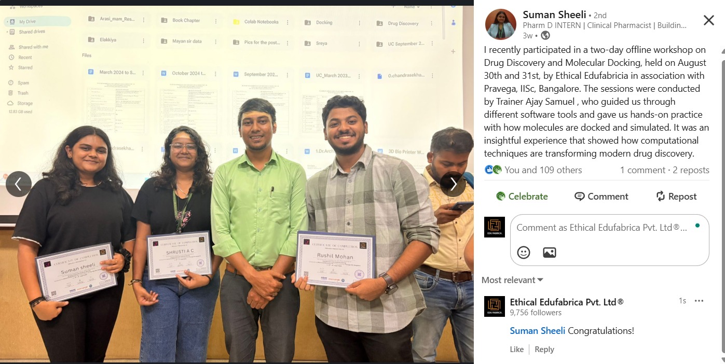Click the Celebrate reaction button

(x=522, y=197)
